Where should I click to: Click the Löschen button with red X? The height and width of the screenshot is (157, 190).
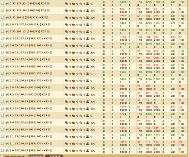click(54, 156)
